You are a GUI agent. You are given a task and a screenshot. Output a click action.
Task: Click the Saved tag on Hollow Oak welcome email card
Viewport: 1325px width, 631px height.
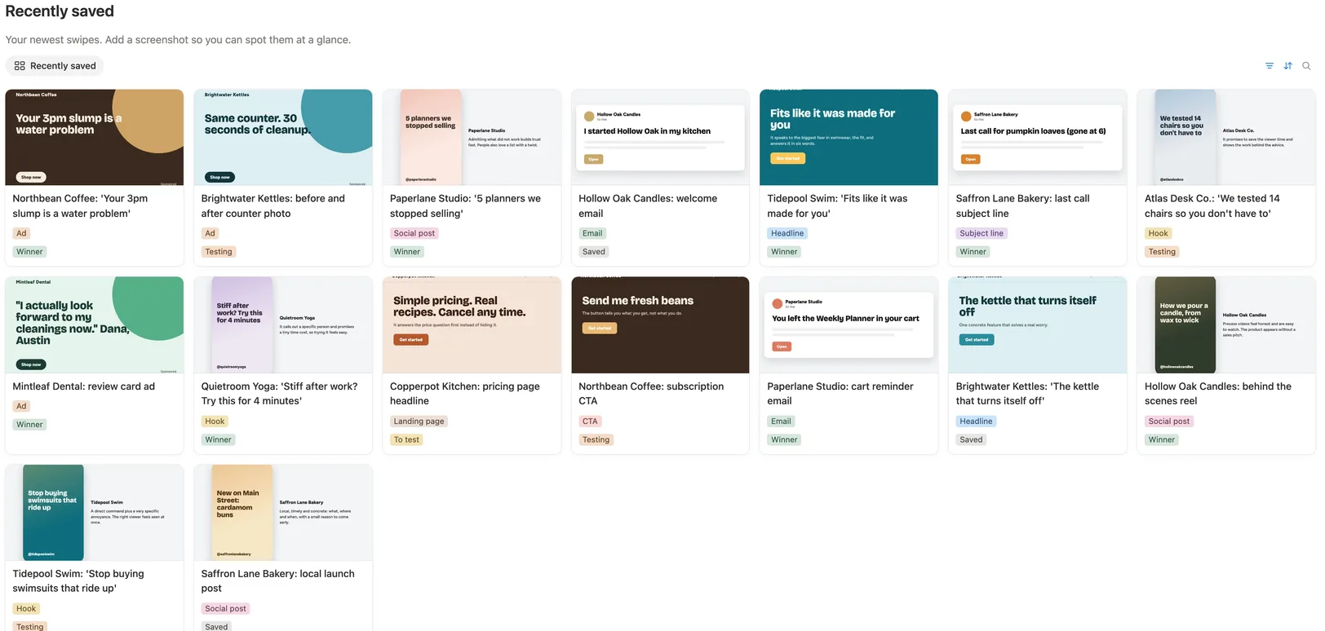click(x=594, y=252)
